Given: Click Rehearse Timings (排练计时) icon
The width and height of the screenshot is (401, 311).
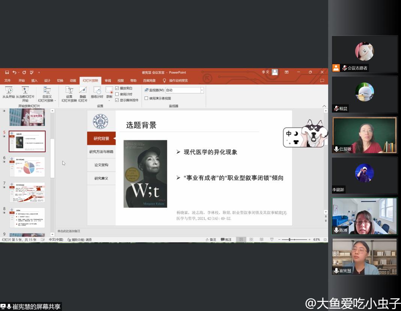Looking at the screenshot, I should [97, 93].
